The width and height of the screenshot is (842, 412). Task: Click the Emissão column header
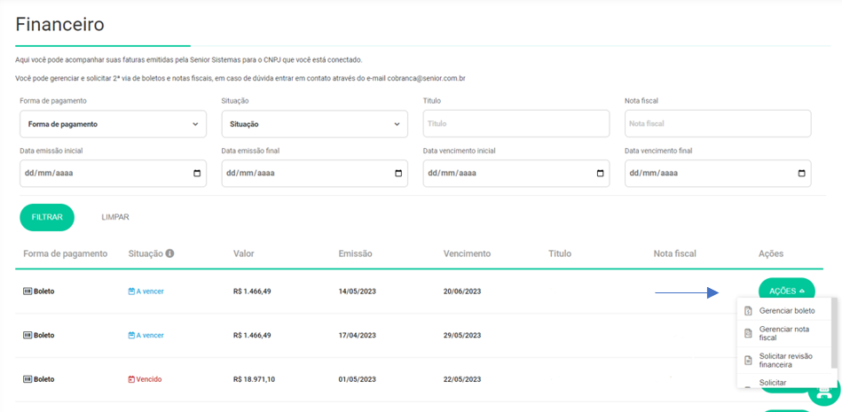point(356,253)
